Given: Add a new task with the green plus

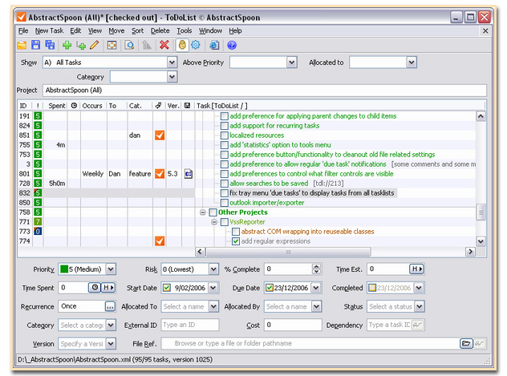Looking at the screenshot, I should tap(67, 45).
